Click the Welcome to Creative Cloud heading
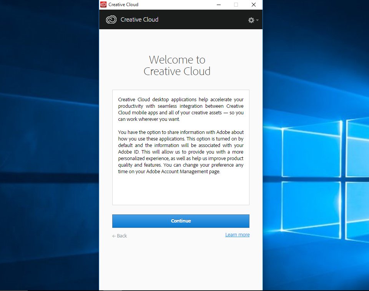The width and height of the screenshot is (369, 291). [x=177, y=65]
